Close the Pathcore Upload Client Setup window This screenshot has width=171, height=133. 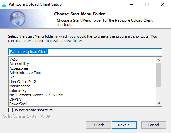(163, 4)
